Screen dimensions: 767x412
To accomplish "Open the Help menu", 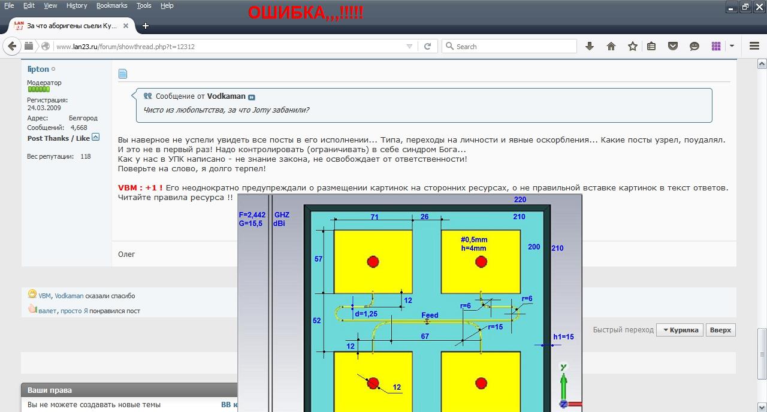I will [167, 5].
